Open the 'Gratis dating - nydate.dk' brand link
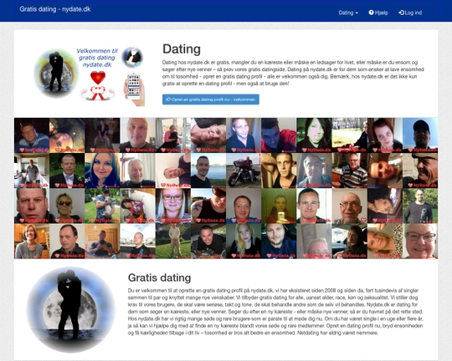This screenshot has width=452, height=361. (55, 9)
